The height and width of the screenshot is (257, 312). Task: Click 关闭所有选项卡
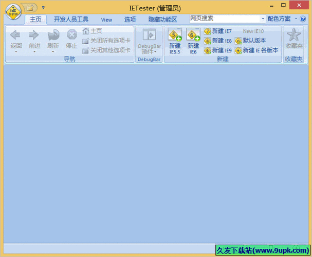point(106,41)
